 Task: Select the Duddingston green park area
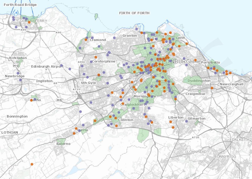tap(192, 80)
